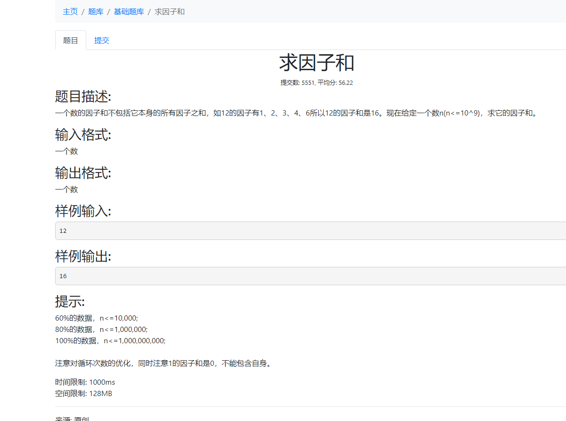The image size is (566, 421).
Task: Click the 空间限制: 128MB text
Action: 83,393
